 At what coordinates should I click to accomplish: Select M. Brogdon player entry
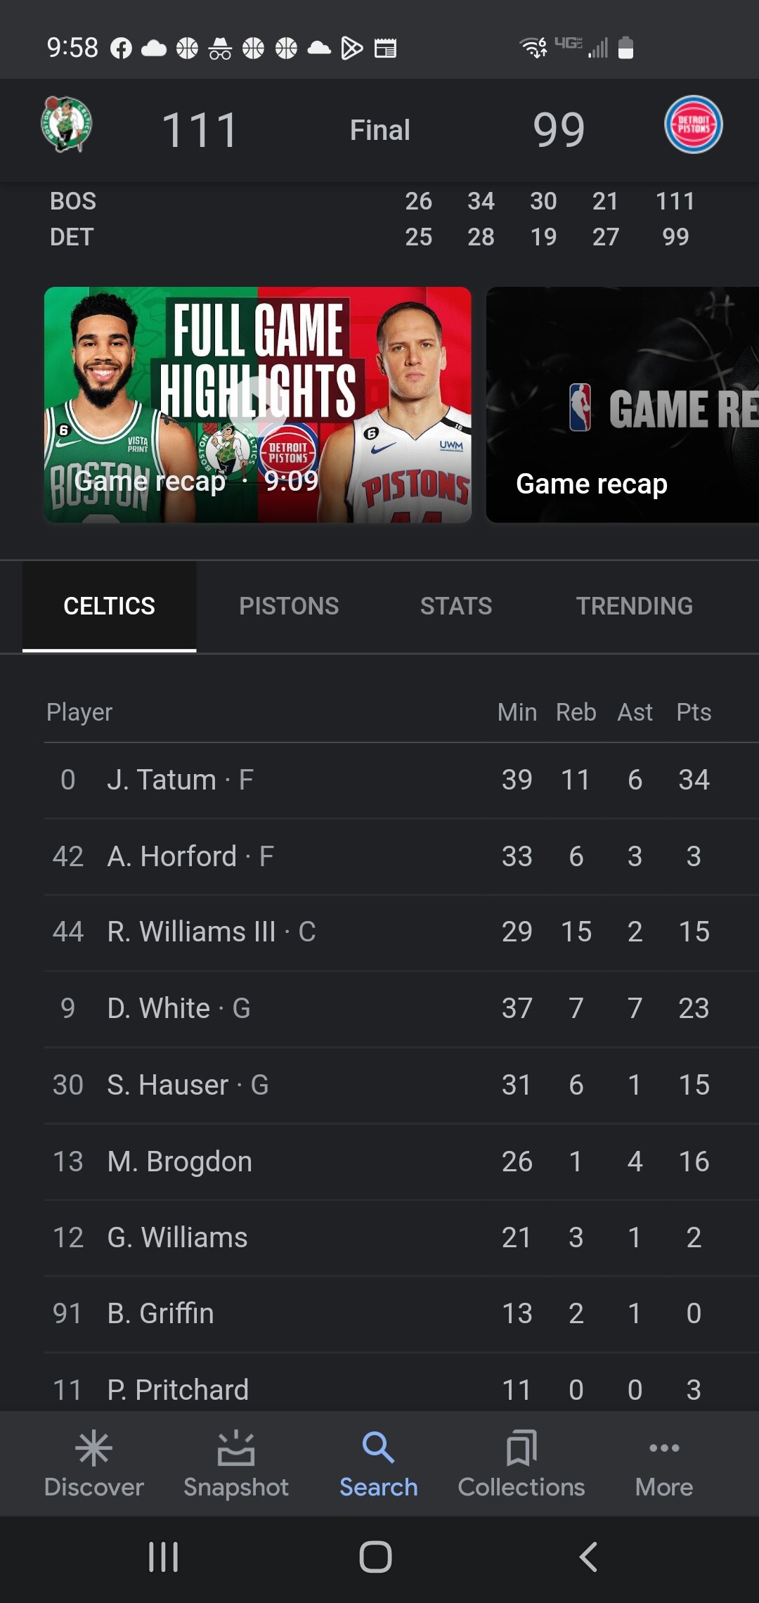click(x=401, y=1161)
